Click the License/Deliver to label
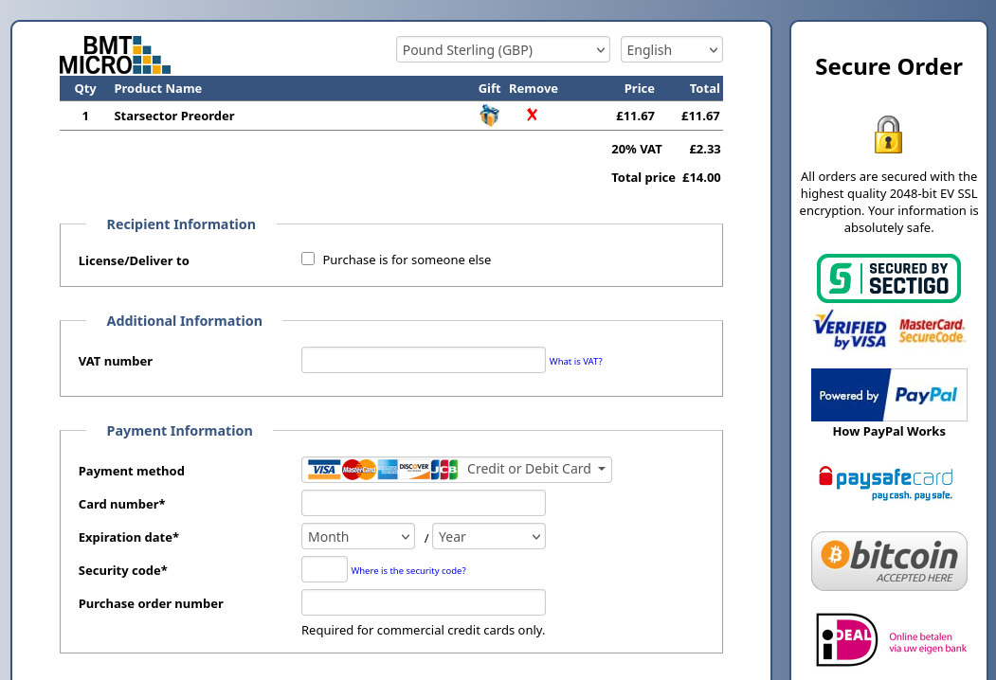996x680 pixels. click(134, 261)
